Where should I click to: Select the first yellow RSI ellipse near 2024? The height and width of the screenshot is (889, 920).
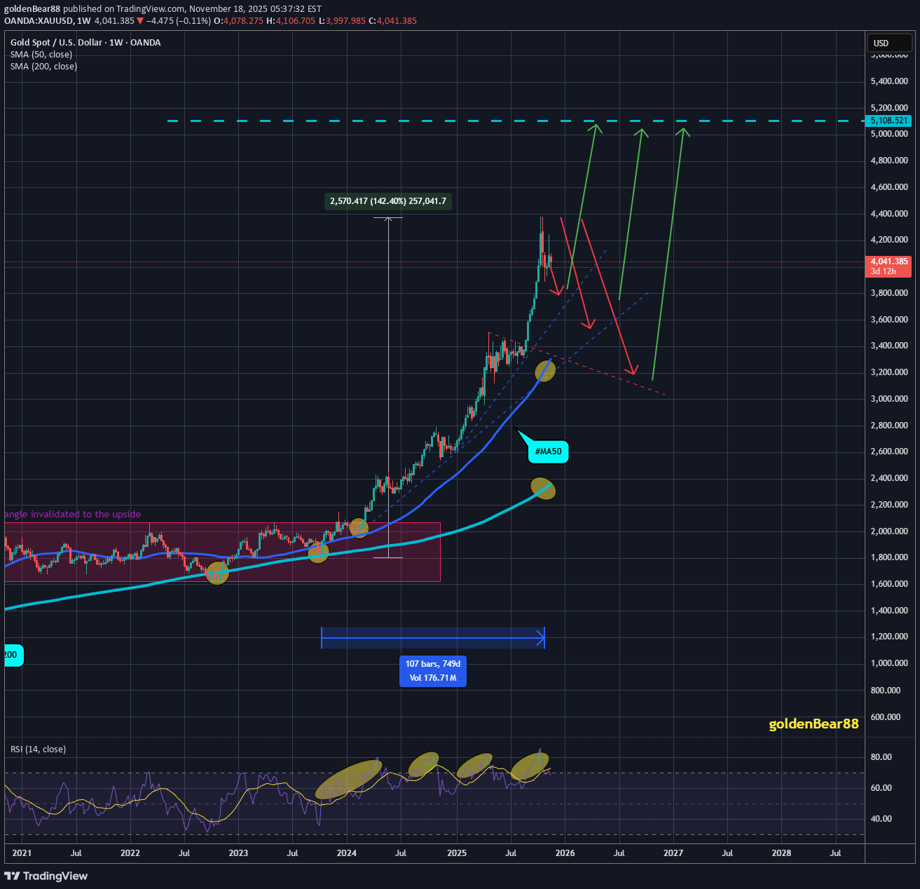coord(348,780)
